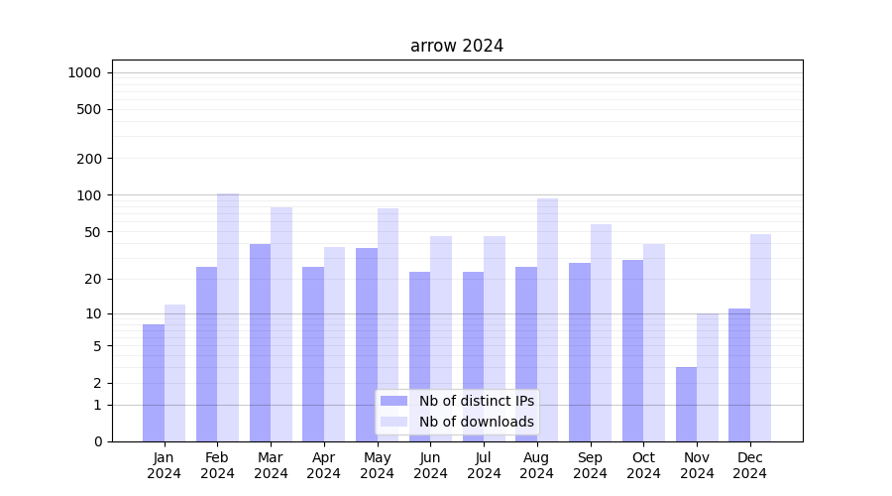Click the y-axis tick label "500"
The width and height of the screenshot is (892, 496).
(x=89, y=109)
